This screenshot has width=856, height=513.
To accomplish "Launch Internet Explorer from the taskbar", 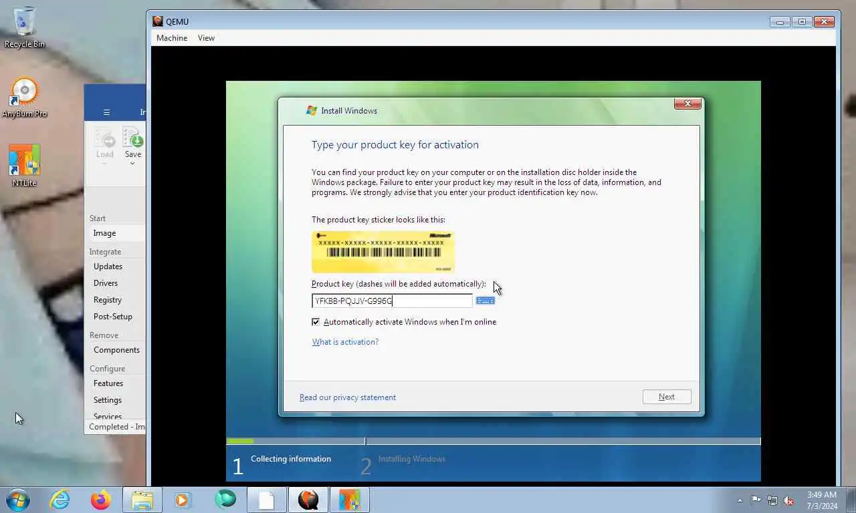I will 60,500.
